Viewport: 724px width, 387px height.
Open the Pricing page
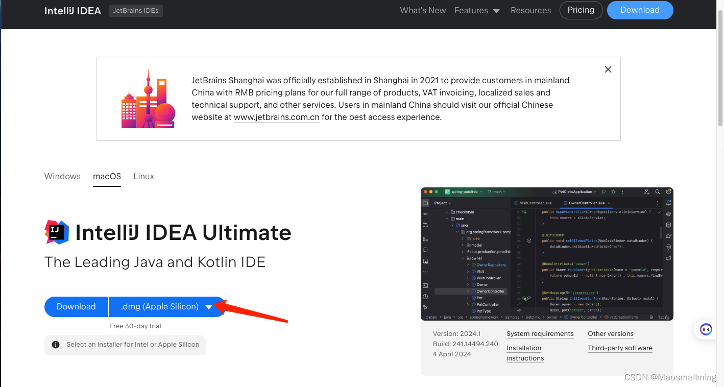click(x=581, y=10)
